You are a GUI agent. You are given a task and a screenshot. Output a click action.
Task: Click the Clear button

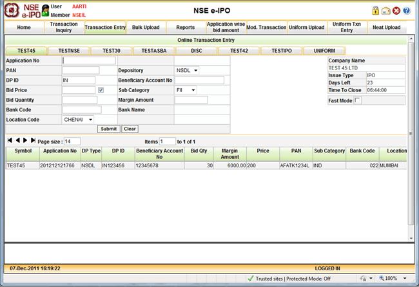point(130,129)
